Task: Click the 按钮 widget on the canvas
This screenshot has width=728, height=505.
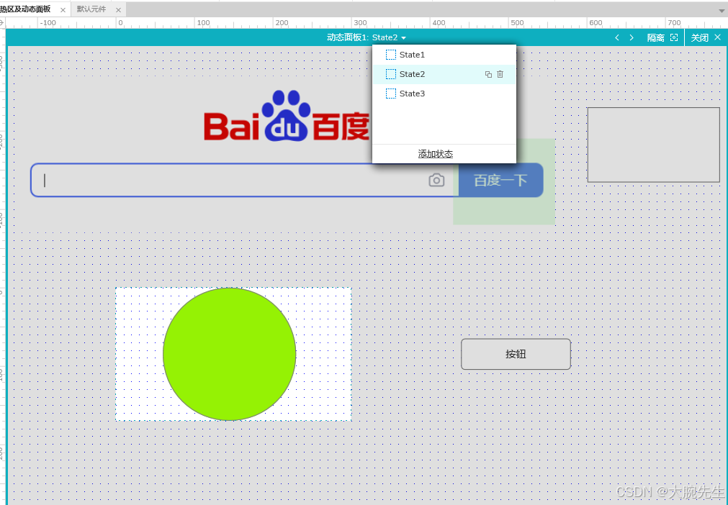Action: pos(516,354)
